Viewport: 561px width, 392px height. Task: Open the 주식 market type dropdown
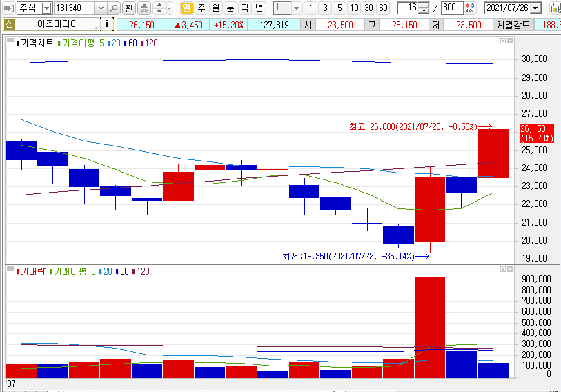46,8
